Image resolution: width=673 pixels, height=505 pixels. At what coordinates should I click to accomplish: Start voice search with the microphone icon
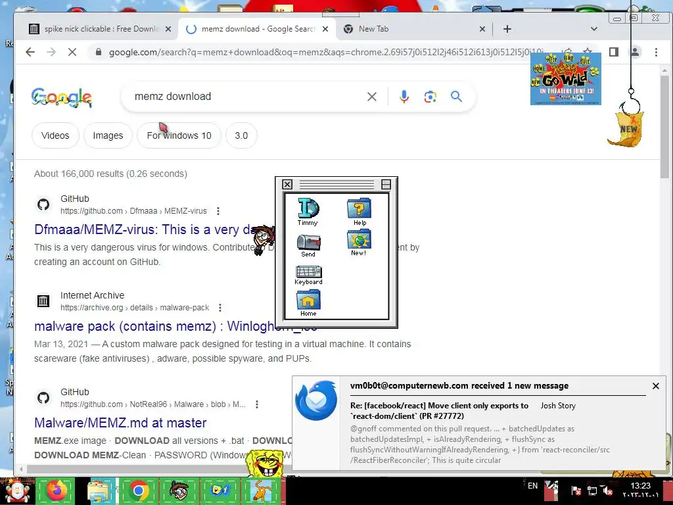(x=404, y=97)
